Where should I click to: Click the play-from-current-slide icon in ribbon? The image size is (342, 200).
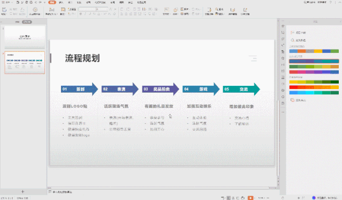click(35, 10)
